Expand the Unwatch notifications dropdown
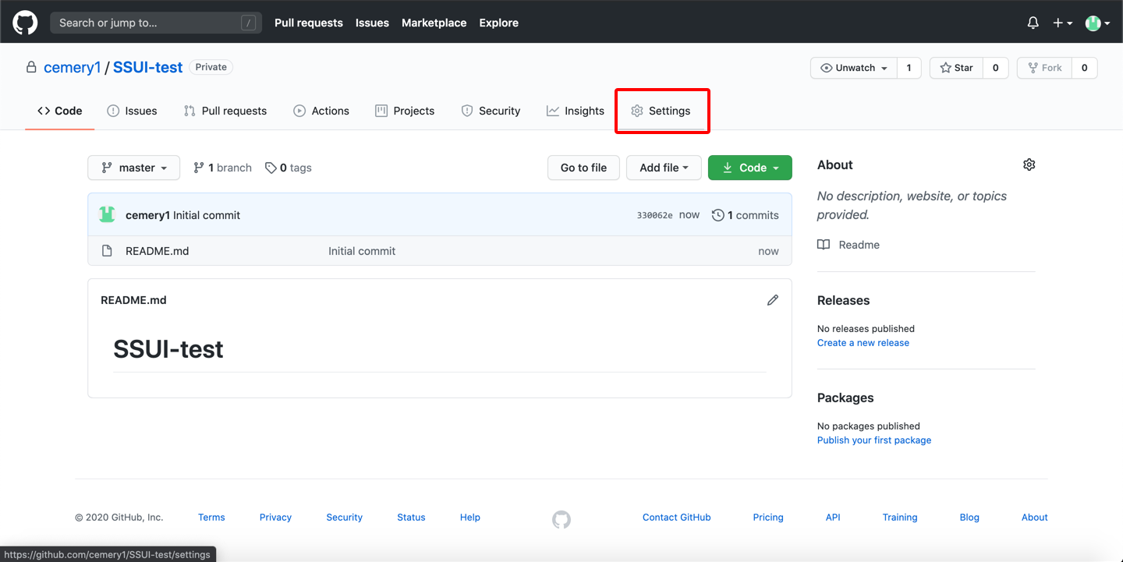 [x=854, y=68]
